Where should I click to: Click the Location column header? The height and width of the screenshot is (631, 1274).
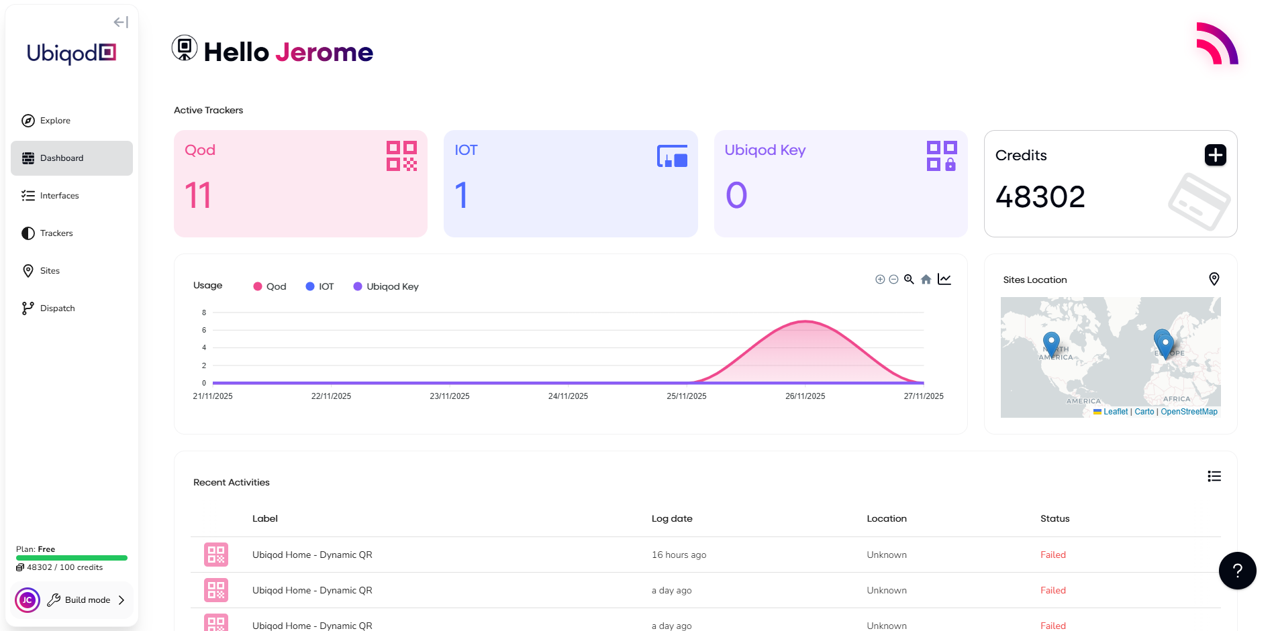coord(887,518)
